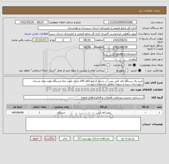Click the delivery province سیستان و بلوچستان field
This screenshot has width=169, height=164.
(120, 54)
